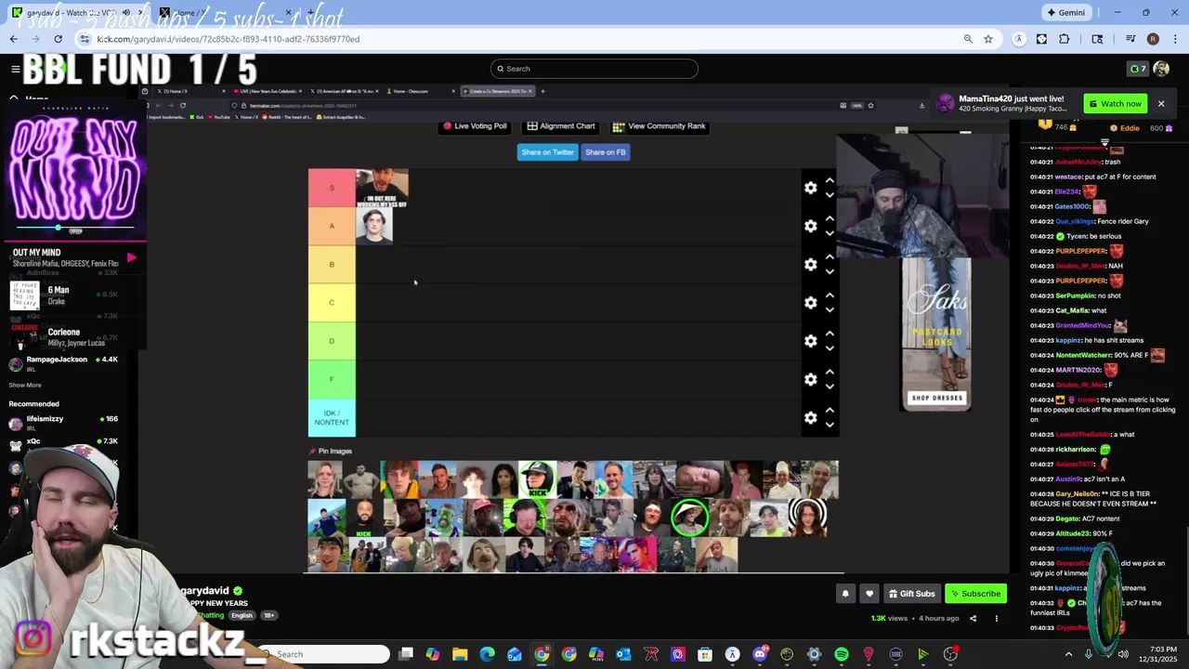The image size is (1189, 669).
Task: Select the orange A tier label
Action: point(332,226)
